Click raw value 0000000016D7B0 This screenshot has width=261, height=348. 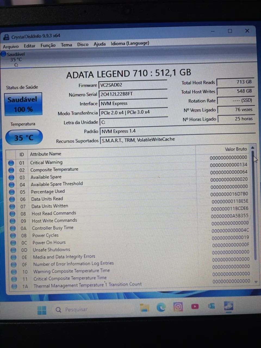click(x=229, y=194)
